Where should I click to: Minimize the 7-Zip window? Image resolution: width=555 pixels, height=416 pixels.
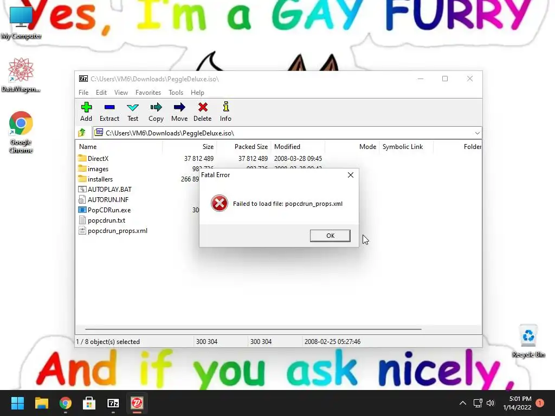421,79
